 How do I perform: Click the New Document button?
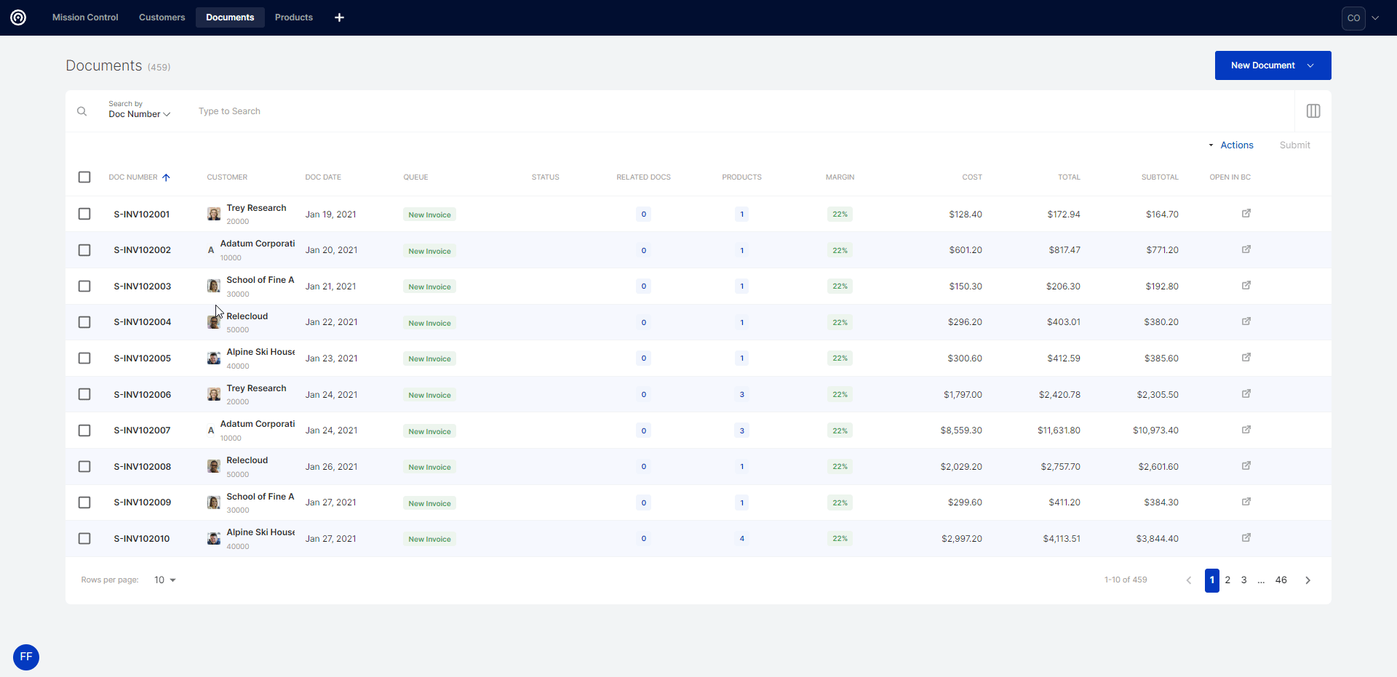(1264, 65)
